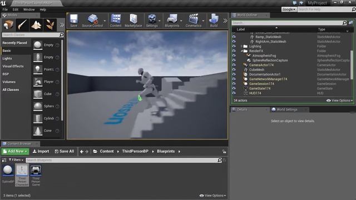Click the Add New button
Viewport: 356px width, 200px height.
pos(15,151)
